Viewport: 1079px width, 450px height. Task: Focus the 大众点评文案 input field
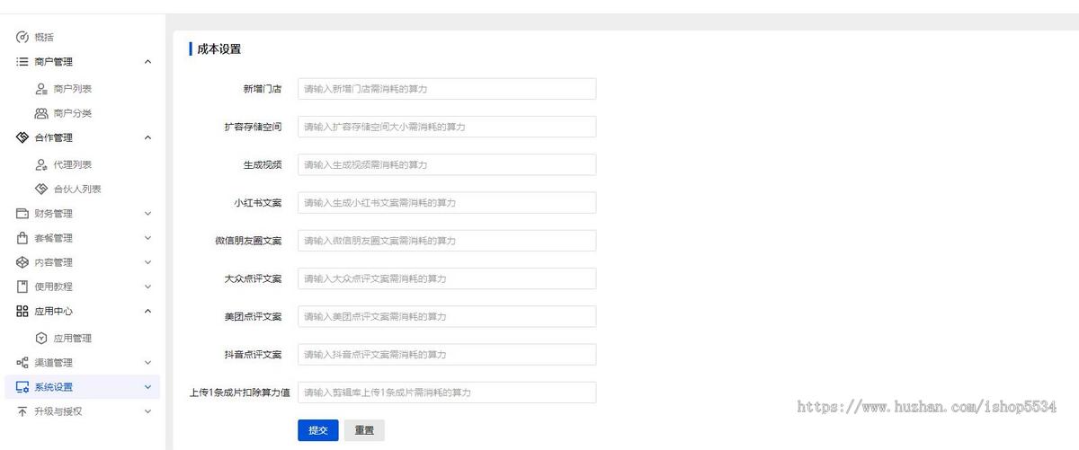(447, 278)
